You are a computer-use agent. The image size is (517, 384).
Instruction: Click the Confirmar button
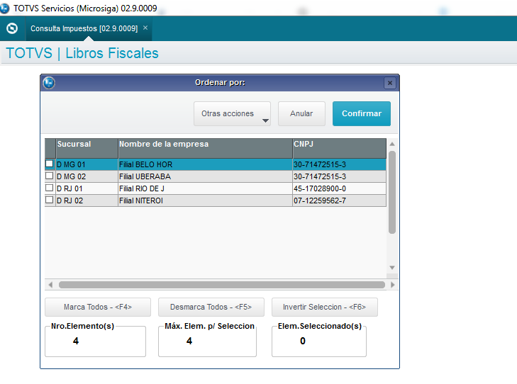(362, 113)
